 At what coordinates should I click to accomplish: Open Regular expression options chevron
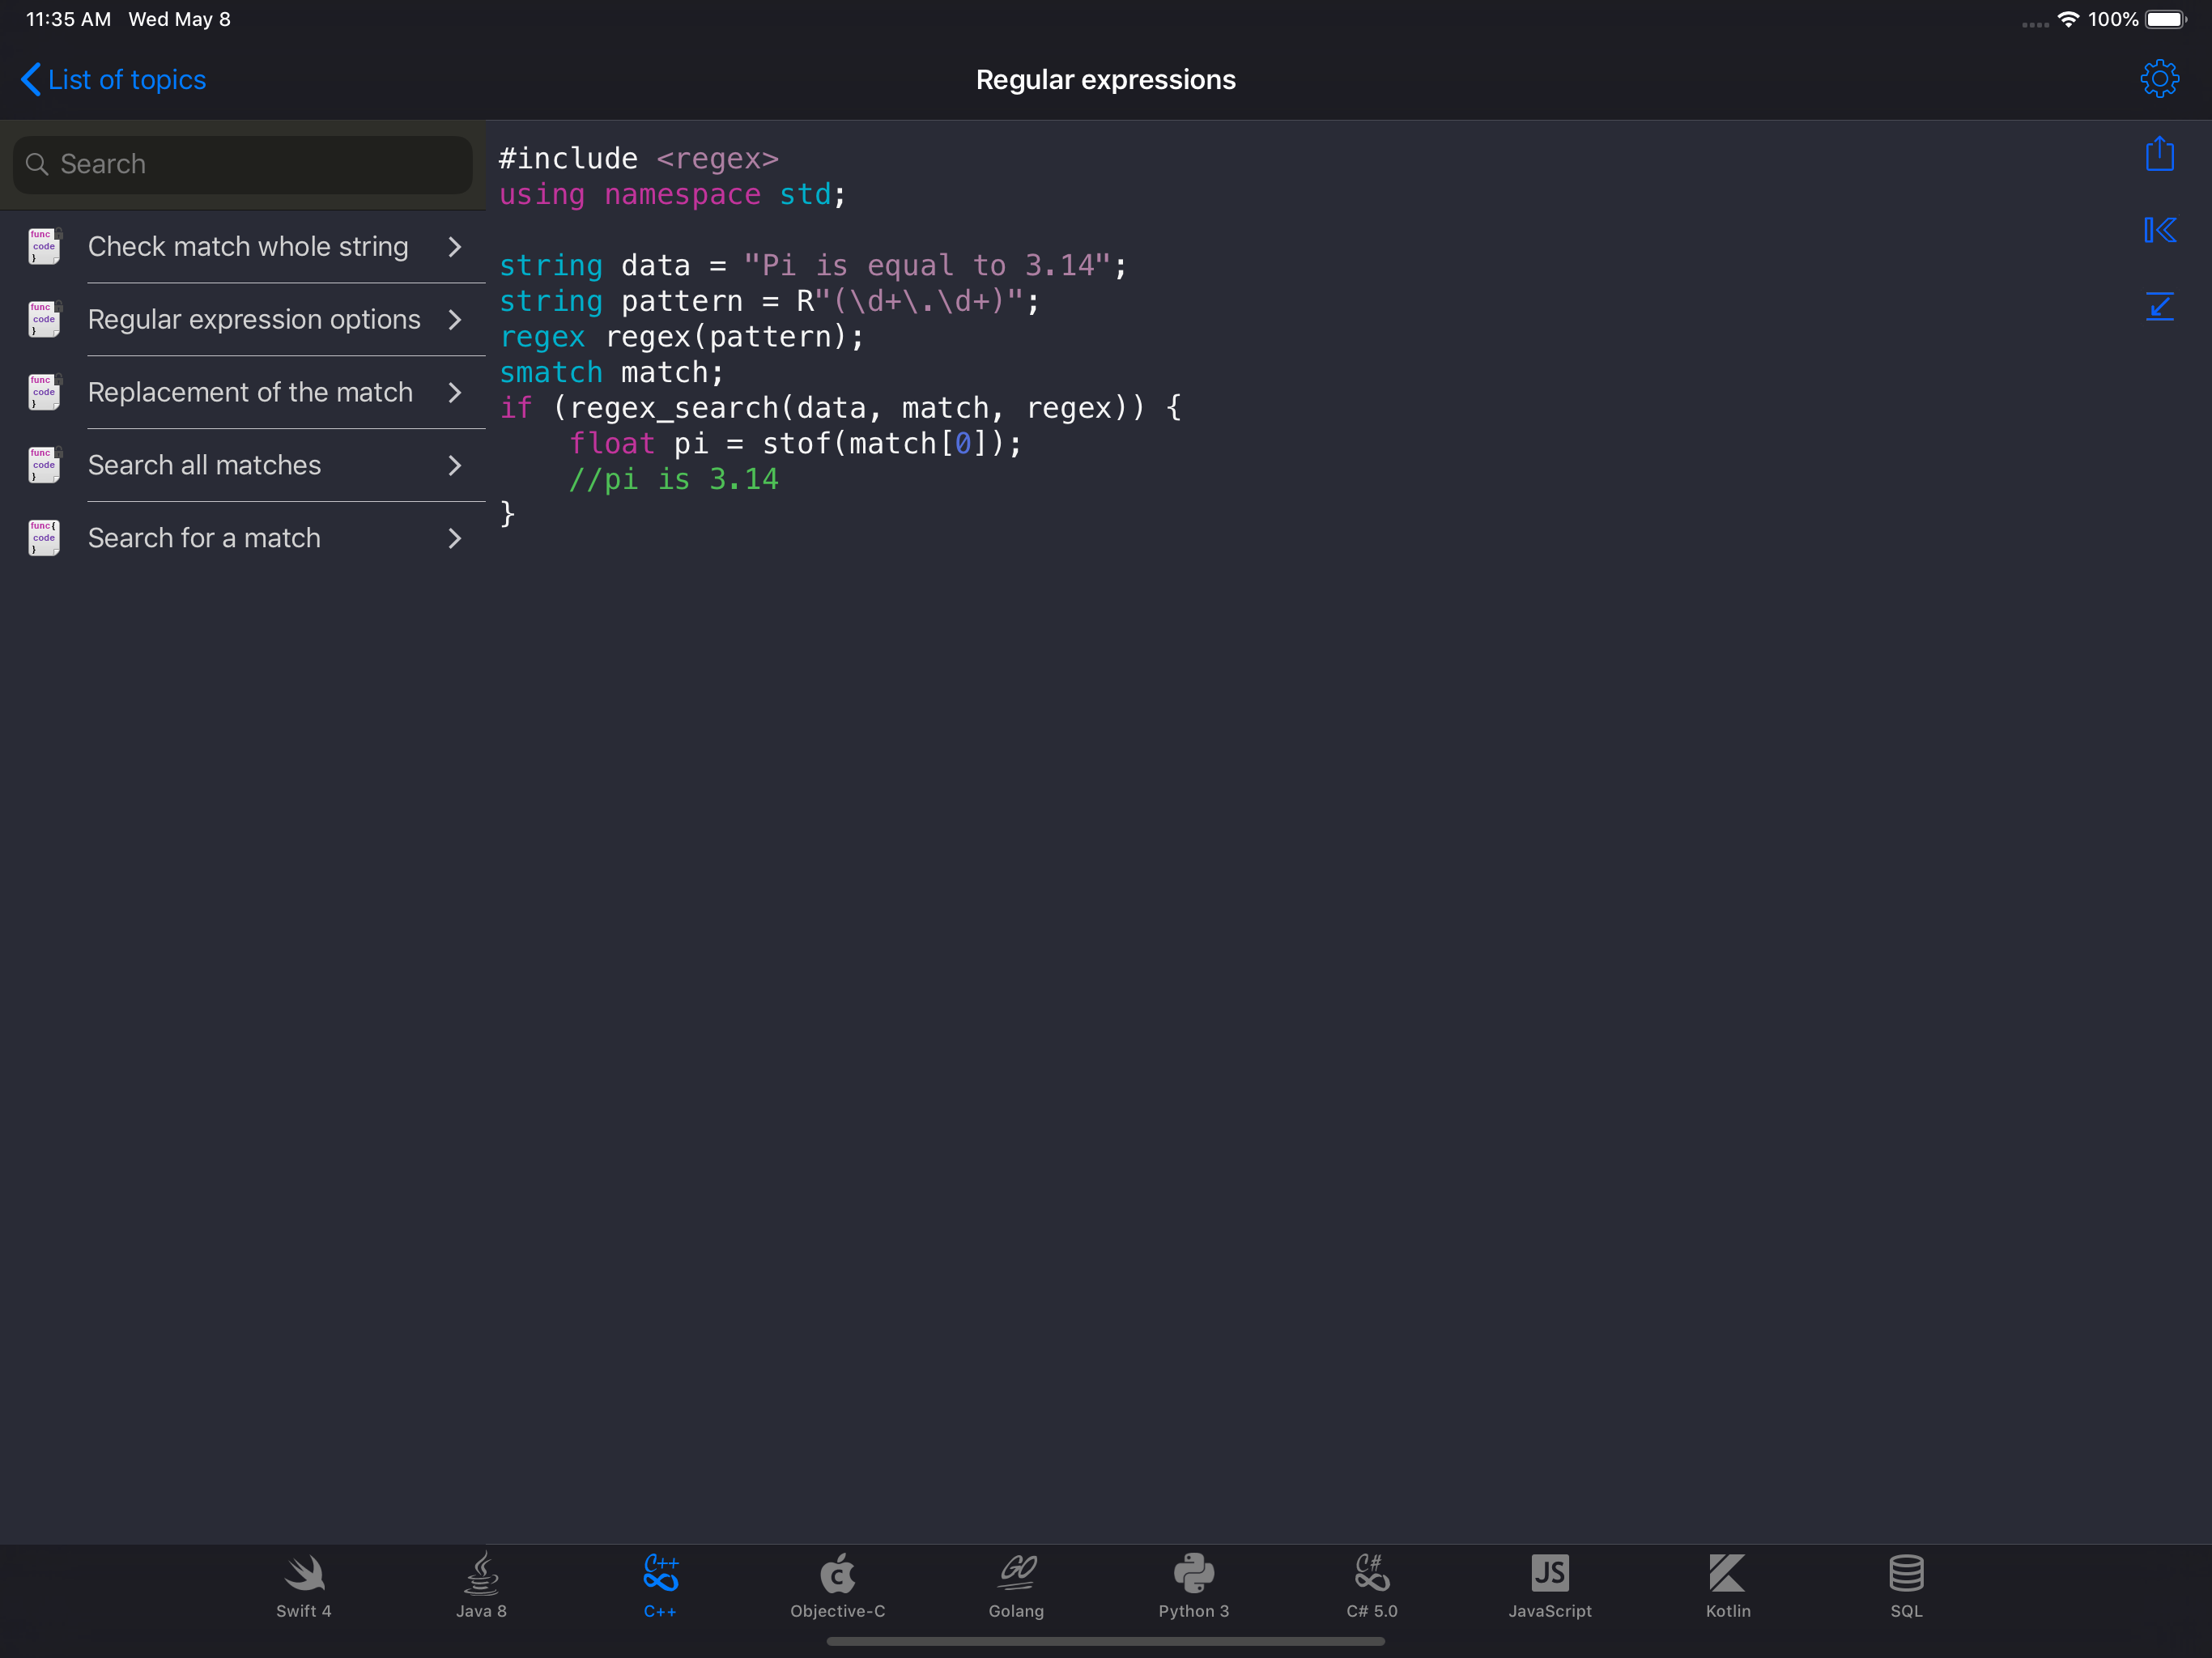[455, 319]
